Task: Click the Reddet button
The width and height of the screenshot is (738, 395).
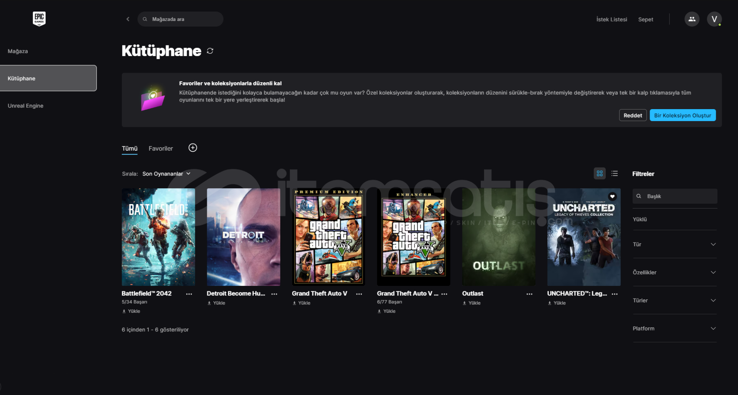Action: pos(633,115)
